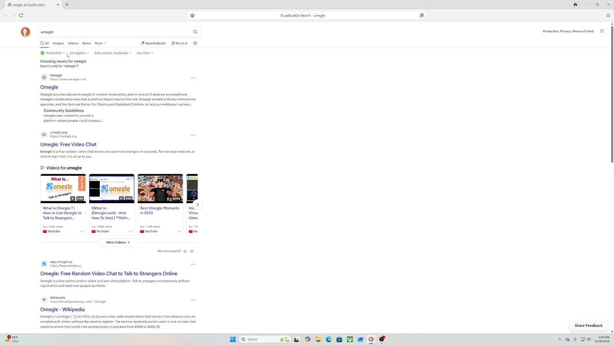
Task: Expand the Protected status dropdown
Action: (53, 53)
